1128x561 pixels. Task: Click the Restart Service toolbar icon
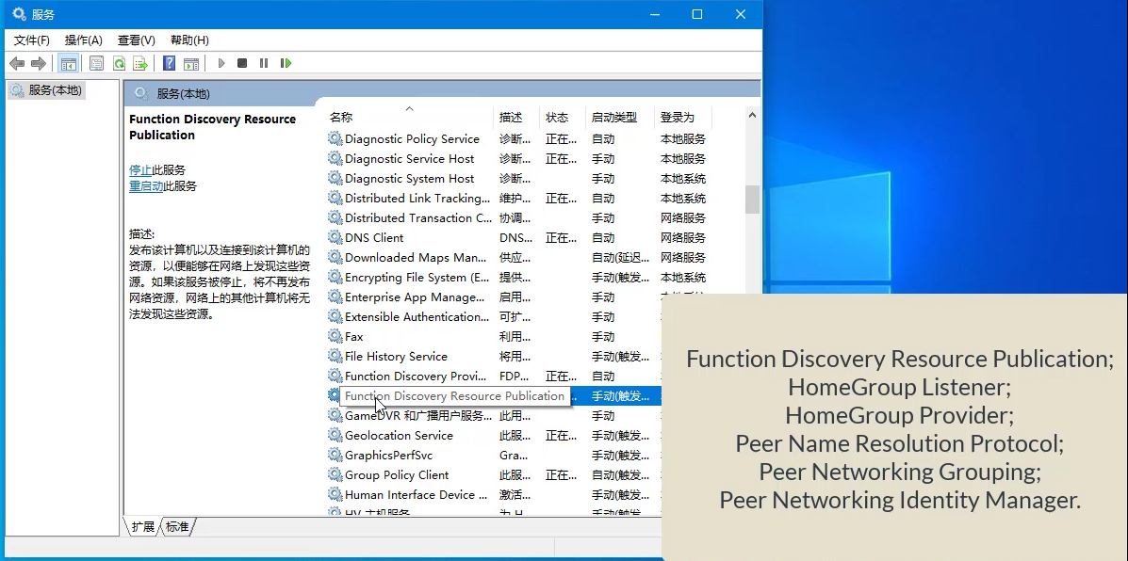(x=286, y=63)
